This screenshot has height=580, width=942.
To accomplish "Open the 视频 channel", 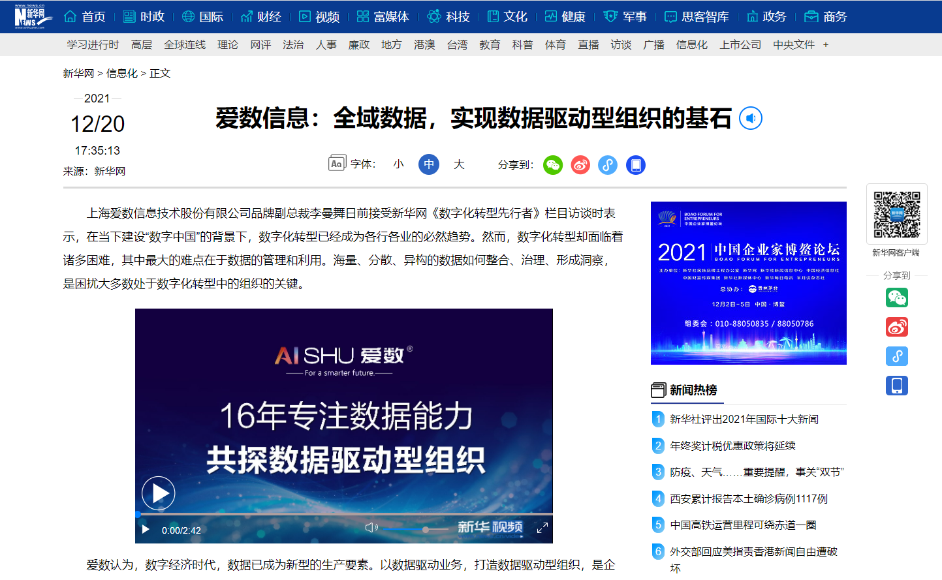I will 319,16.
